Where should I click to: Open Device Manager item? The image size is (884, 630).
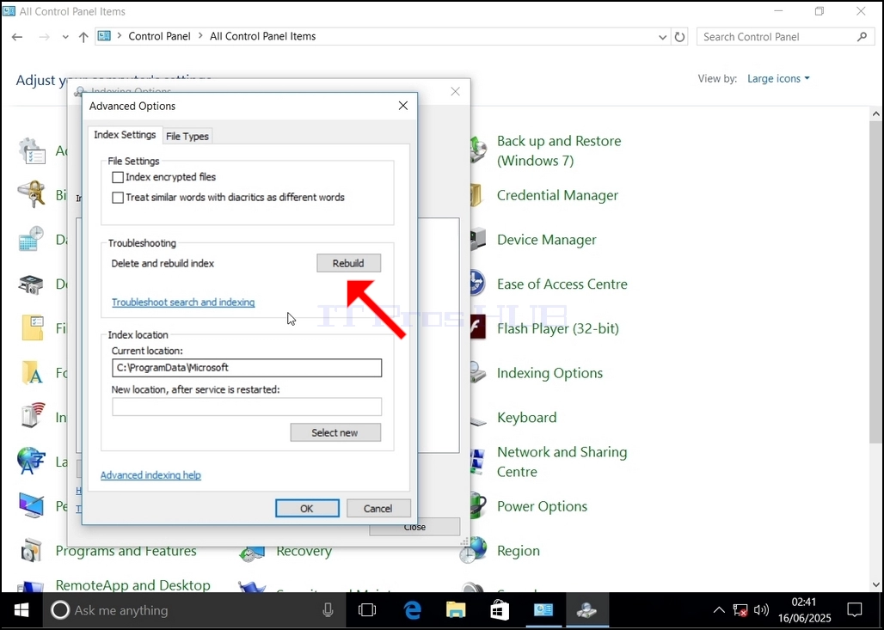click(546, 240)
